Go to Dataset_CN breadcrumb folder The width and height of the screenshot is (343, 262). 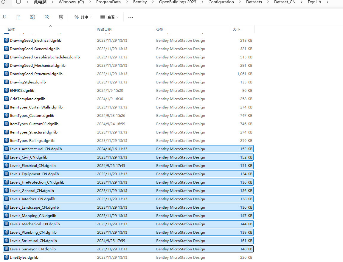coord(285,2)
